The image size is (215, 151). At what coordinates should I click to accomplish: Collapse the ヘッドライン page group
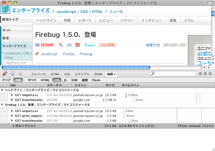[2, 90]
